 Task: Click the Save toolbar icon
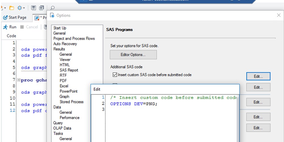click(x=34, y=8)
